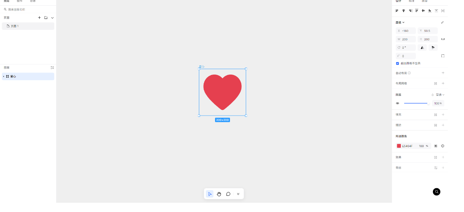Click the X position field -160
Image resolution: width=464 pixels, height=212 pixels.
pos(406,31)
